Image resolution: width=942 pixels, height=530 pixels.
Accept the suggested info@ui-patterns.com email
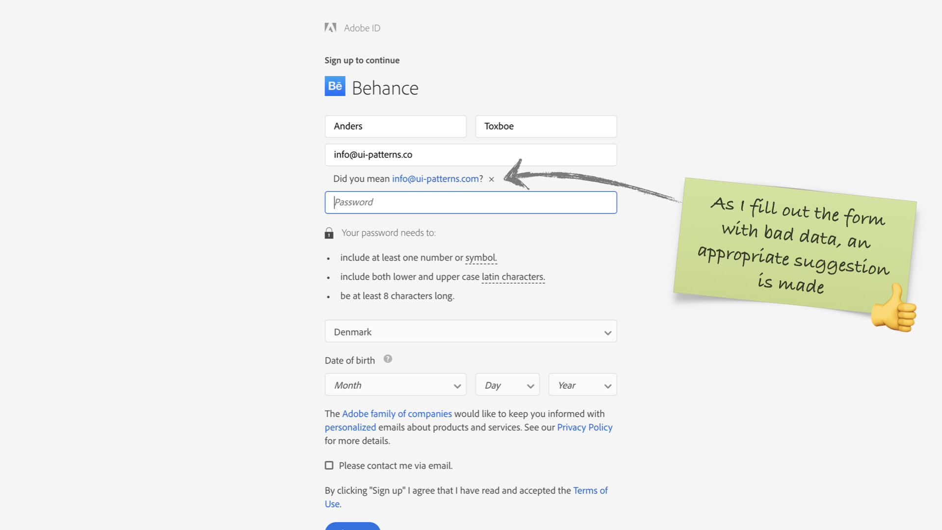pos(435,179)
